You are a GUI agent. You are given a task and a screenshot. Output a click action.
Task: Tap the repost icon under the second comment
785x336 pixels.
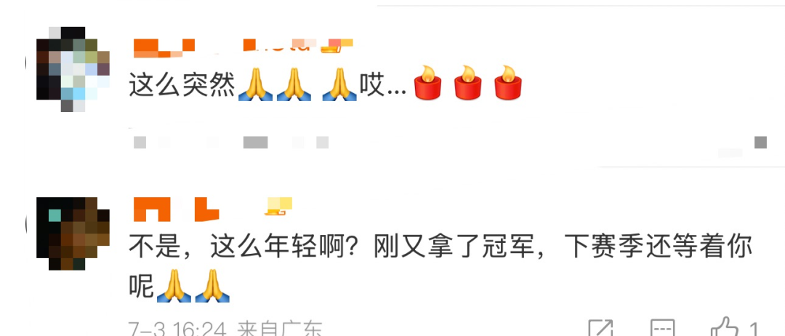[x=601, y=327]
